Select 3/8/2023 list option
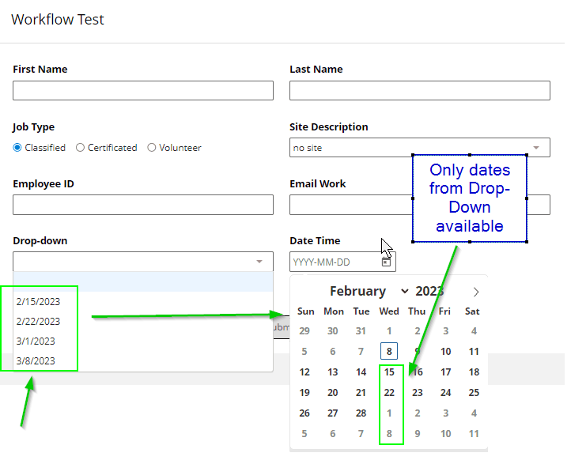 pyautogui.click(x=36, y=360)
